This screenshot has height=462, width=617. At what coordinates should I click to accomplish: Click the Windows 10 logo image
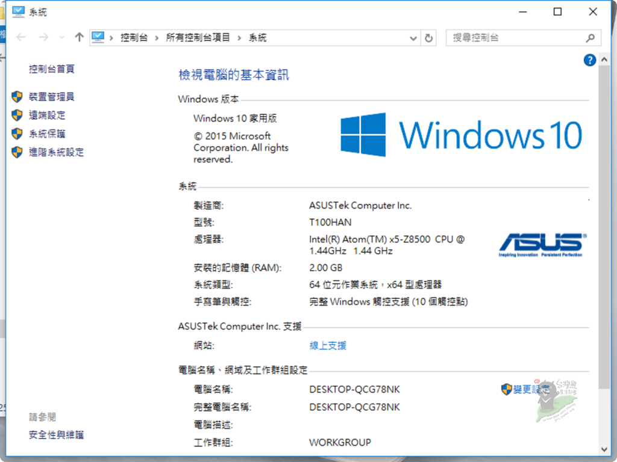tap(461, 135)
